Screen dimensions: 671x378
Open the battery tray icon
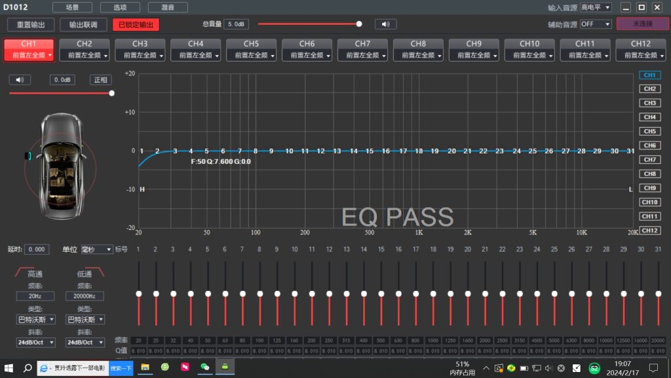click(x=524, y=368)
